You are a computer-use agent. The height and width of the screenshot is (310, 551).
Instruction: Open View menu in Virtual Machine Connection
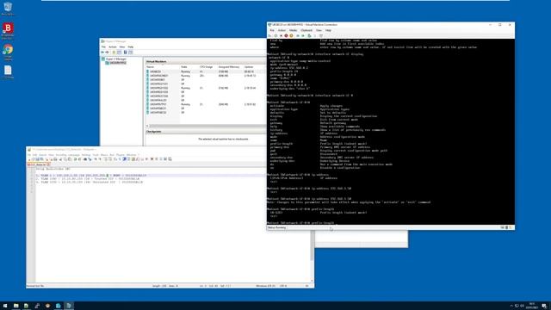[319, 30]
